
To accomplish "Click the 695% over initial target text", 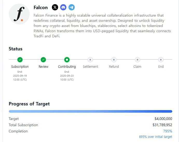I will click(155, 137).
